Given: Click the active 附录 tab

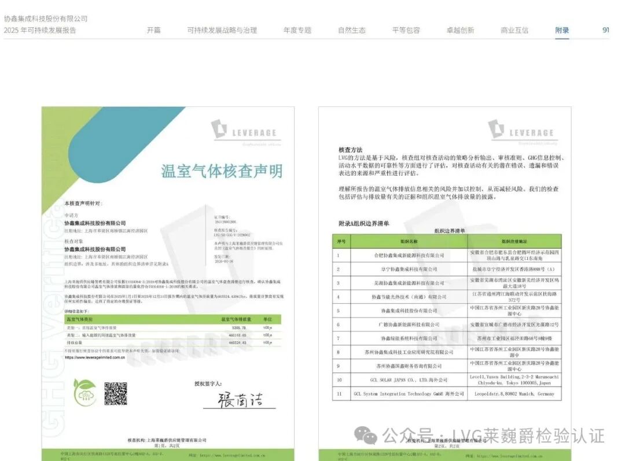Looking at the screenshot, I should point(562,30).
